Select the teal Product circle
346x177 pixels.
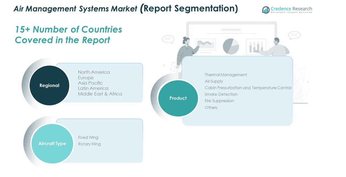pyautogui.click(x=178, y=98)
